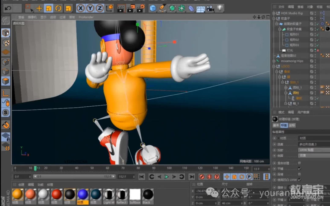Open the viewport ProRender menu
Image resolution: width=330 pixels, height=206 pixels.
[86, 17]
